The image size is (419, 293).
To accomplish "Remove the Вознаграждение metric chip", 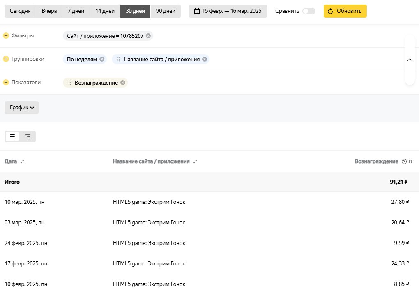I will [123, 83].
